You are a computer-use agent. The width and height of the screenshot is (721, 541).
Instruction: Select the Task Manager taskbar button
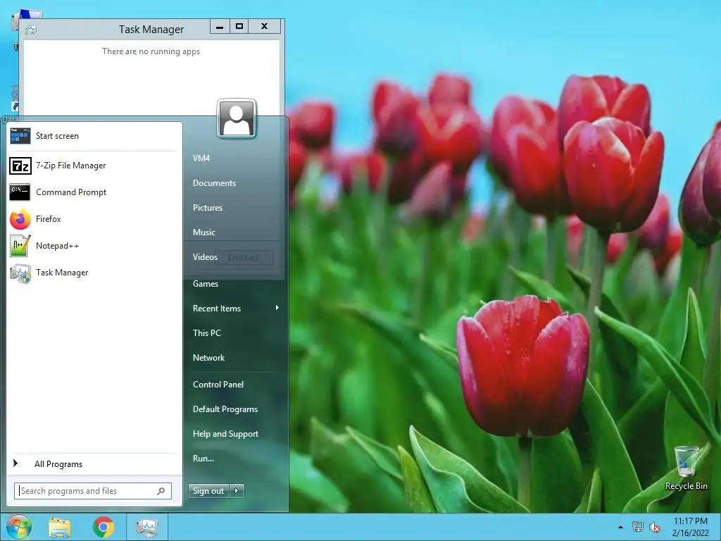pos(146,527)
